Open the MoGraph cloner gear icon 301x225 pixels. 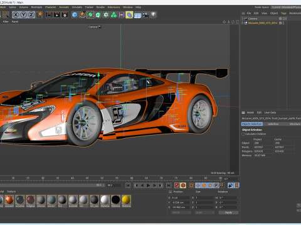[x=106, y=15]
